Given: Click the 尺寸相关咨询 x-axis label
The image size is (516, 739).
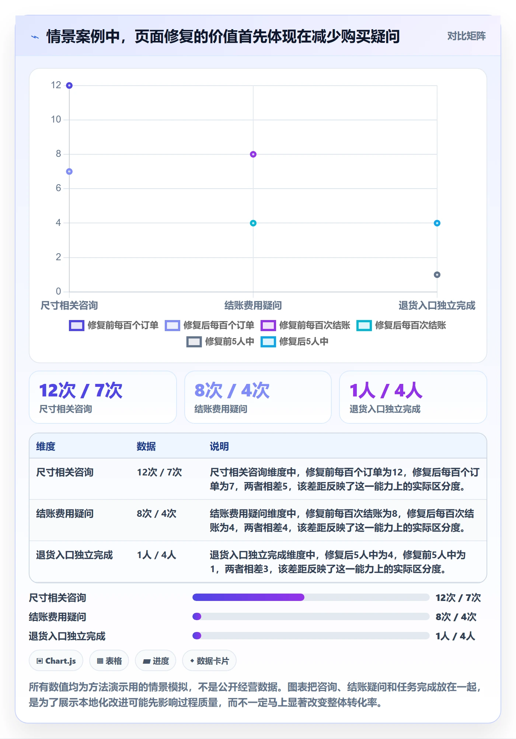Looking at the screenshot, I should (69, 306).
